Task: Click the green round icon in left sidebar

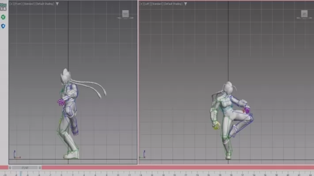Action: pos(3,17)
